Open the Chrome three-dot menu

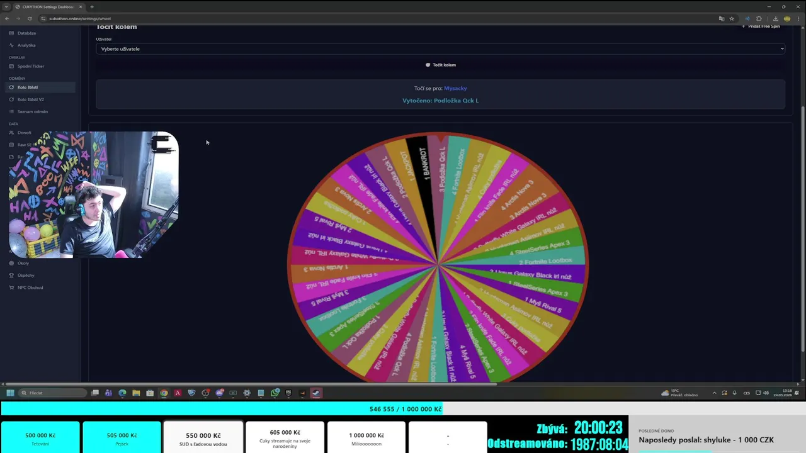click(798, 18)
